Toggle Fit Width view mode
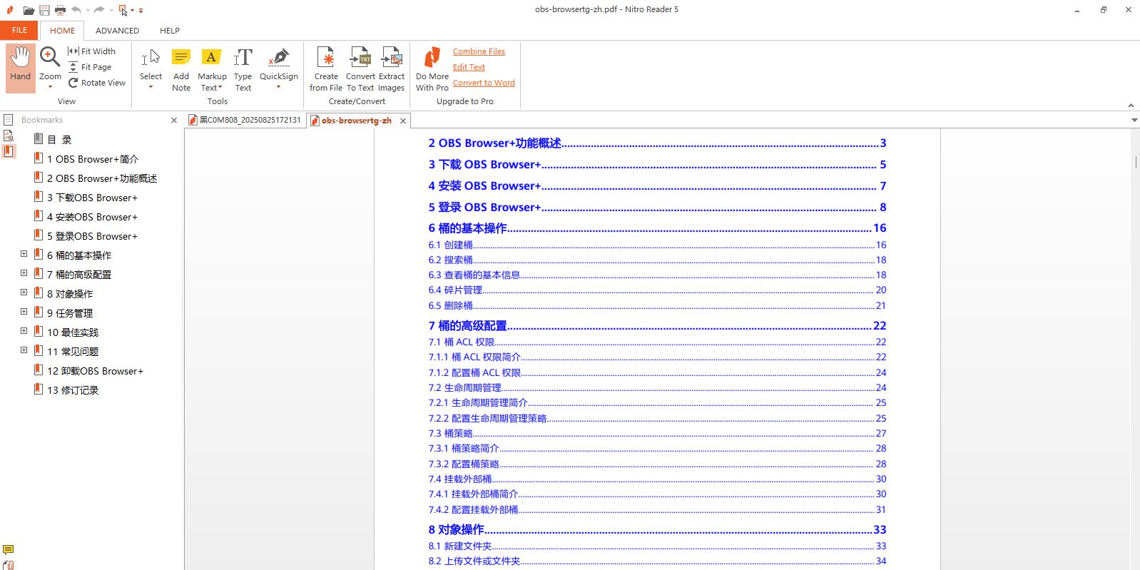 pyautogui.click(x=73, y=51)
